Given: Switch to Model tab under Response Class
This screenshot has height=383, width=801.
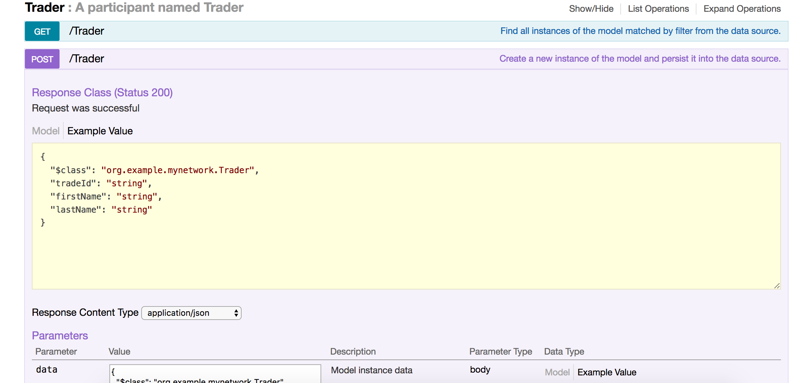Looking at the screenshot, I should click(x=46, y=131).
